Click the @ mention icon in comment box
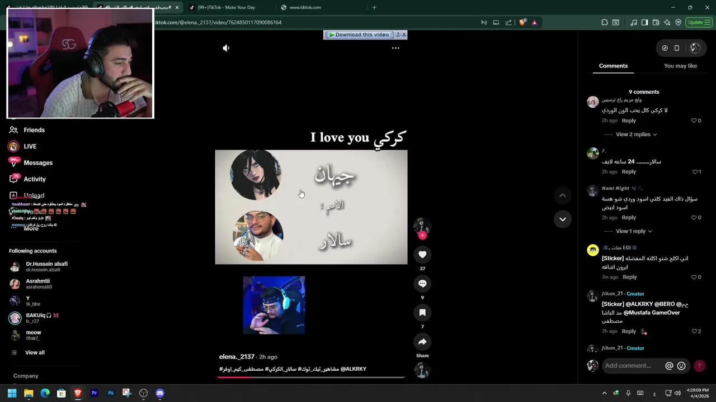Screen dimensions: 716x402 pos(669,366)
